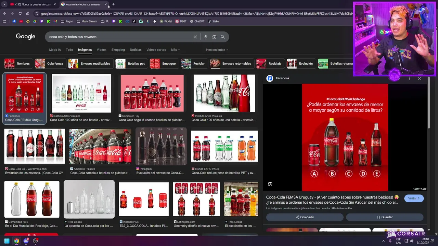The height and width of the screenshot is (246, 438).
Task: Select the Reciclaje filter chip
Action: click(x=270, y=64)
